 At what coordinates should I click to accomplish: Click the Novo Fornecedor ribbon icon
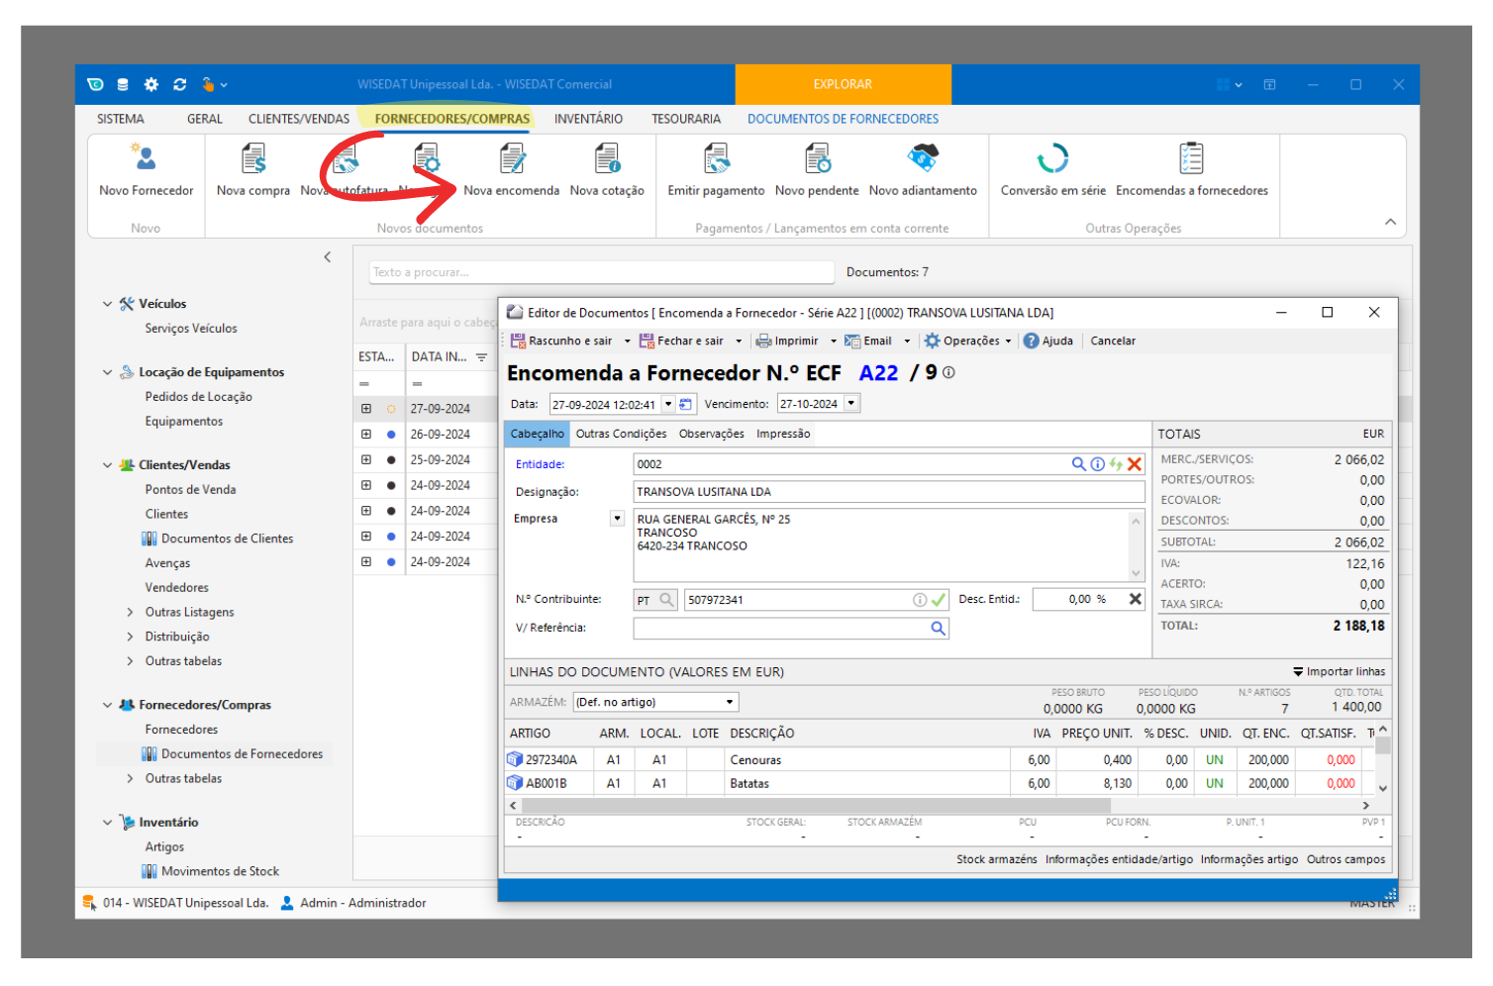click(x=146, y=160)
